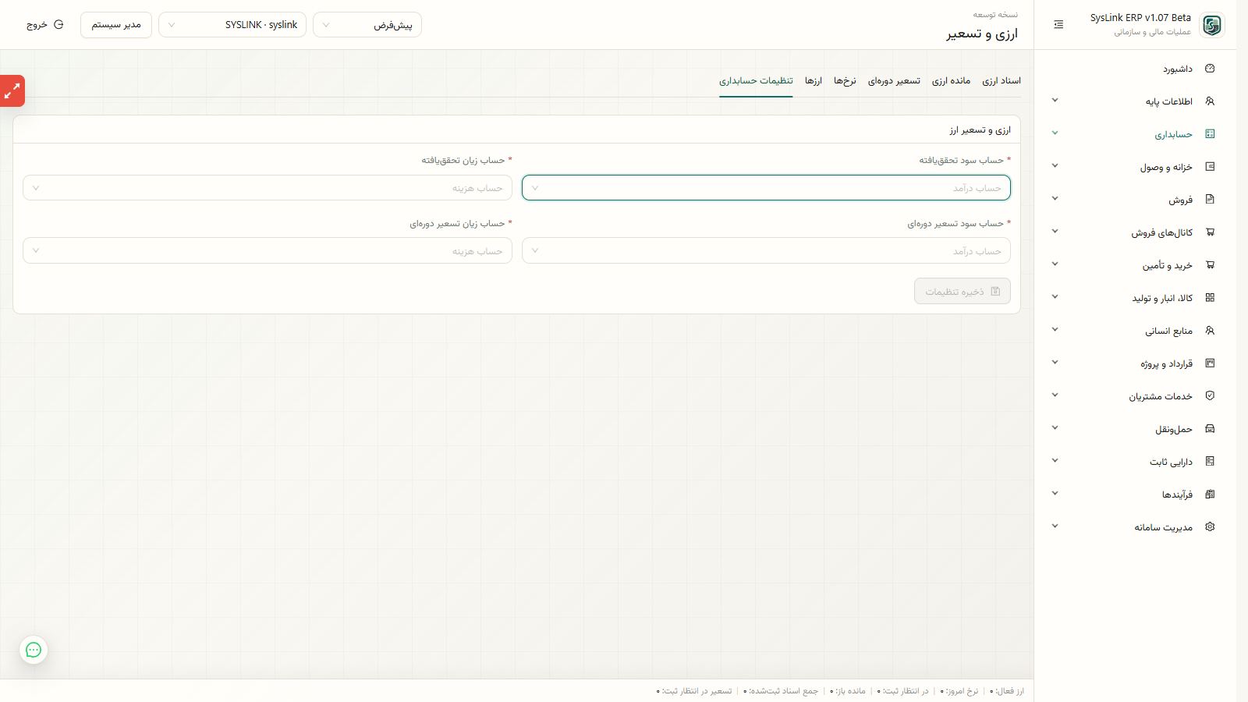The image size is (1248, 702).
Task: Click the خروج logout button
Action: click(x=45, y=25)
